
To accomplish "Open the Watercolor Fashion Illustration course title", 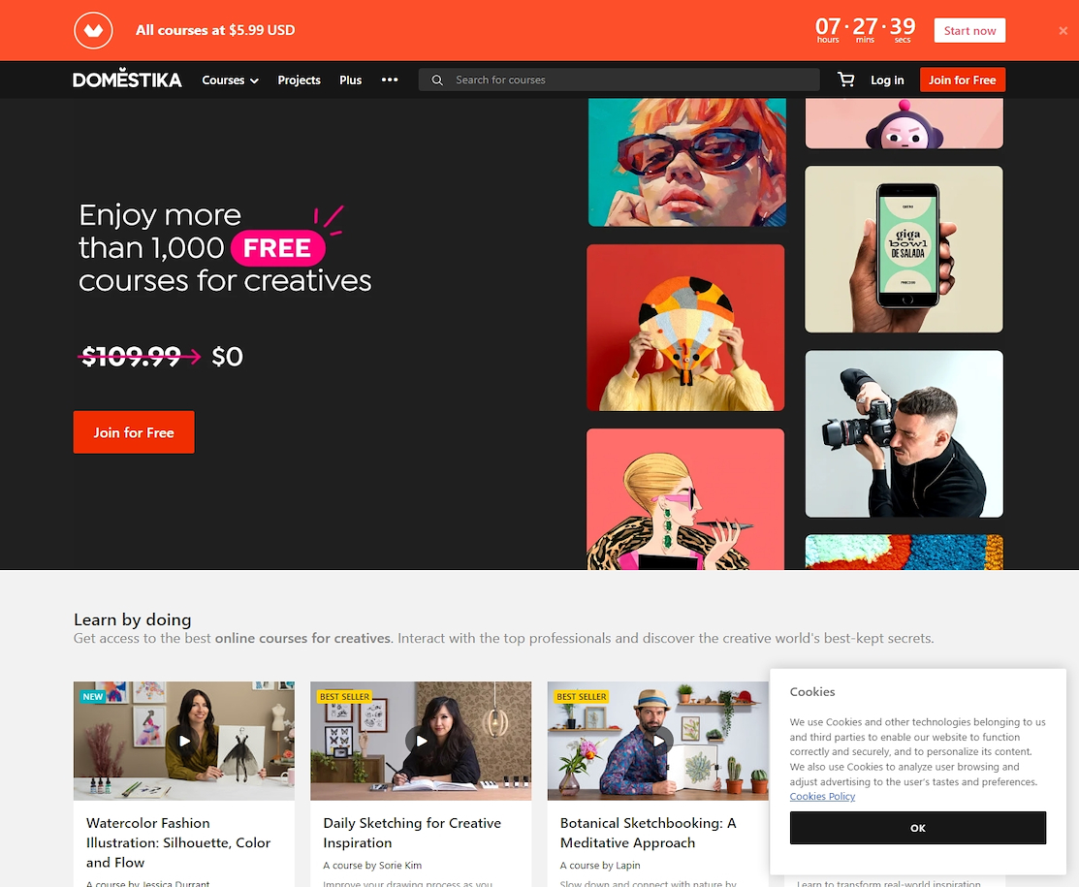I will coord(178,842).
